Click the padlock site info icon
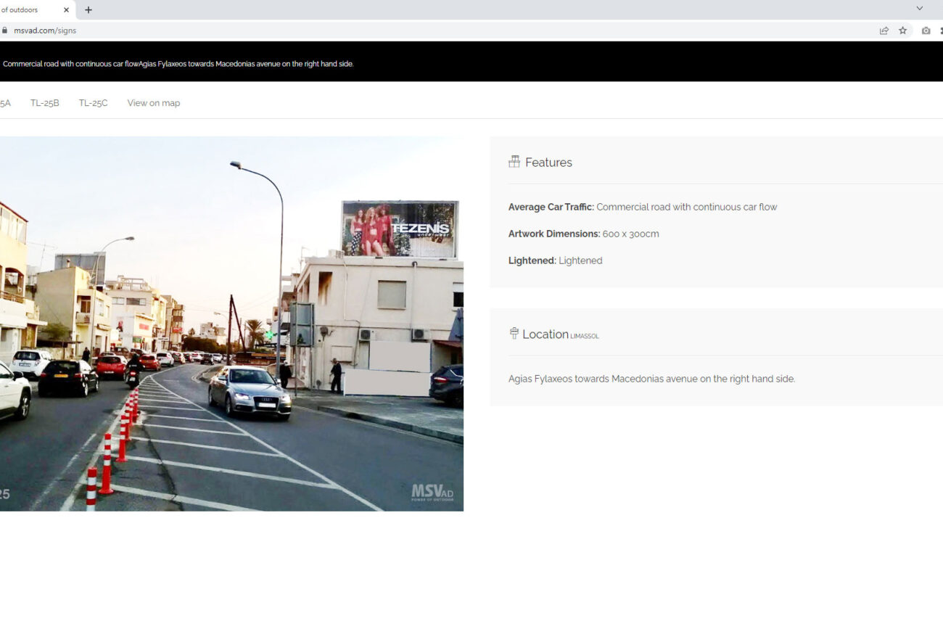The width and height of the screenshot is (943, 629). pyautogui.click(x=5, y=30)
